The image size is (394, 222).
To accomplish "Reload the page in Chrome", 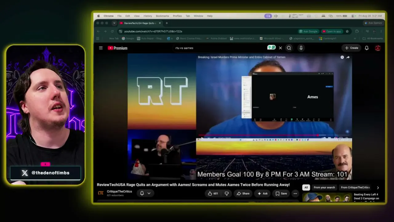I will (112, 31).
